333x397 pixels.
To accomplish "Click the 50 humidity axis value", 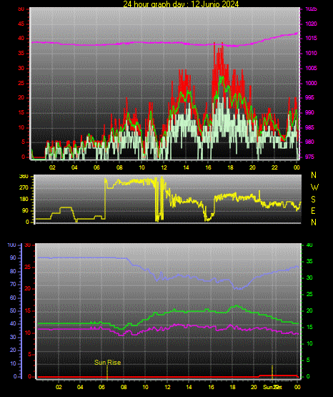I will (x=13, y=310).
